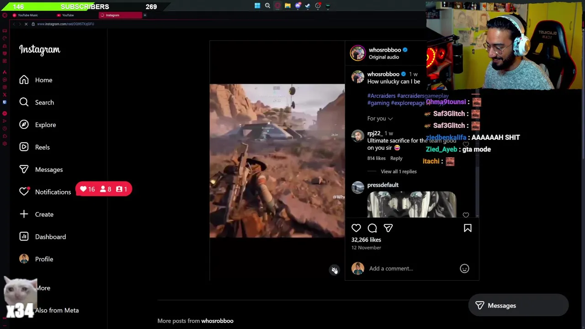Screen dimensions: 585x329
Task: Open pressdefault commenter profile
Action: point(383,185)
